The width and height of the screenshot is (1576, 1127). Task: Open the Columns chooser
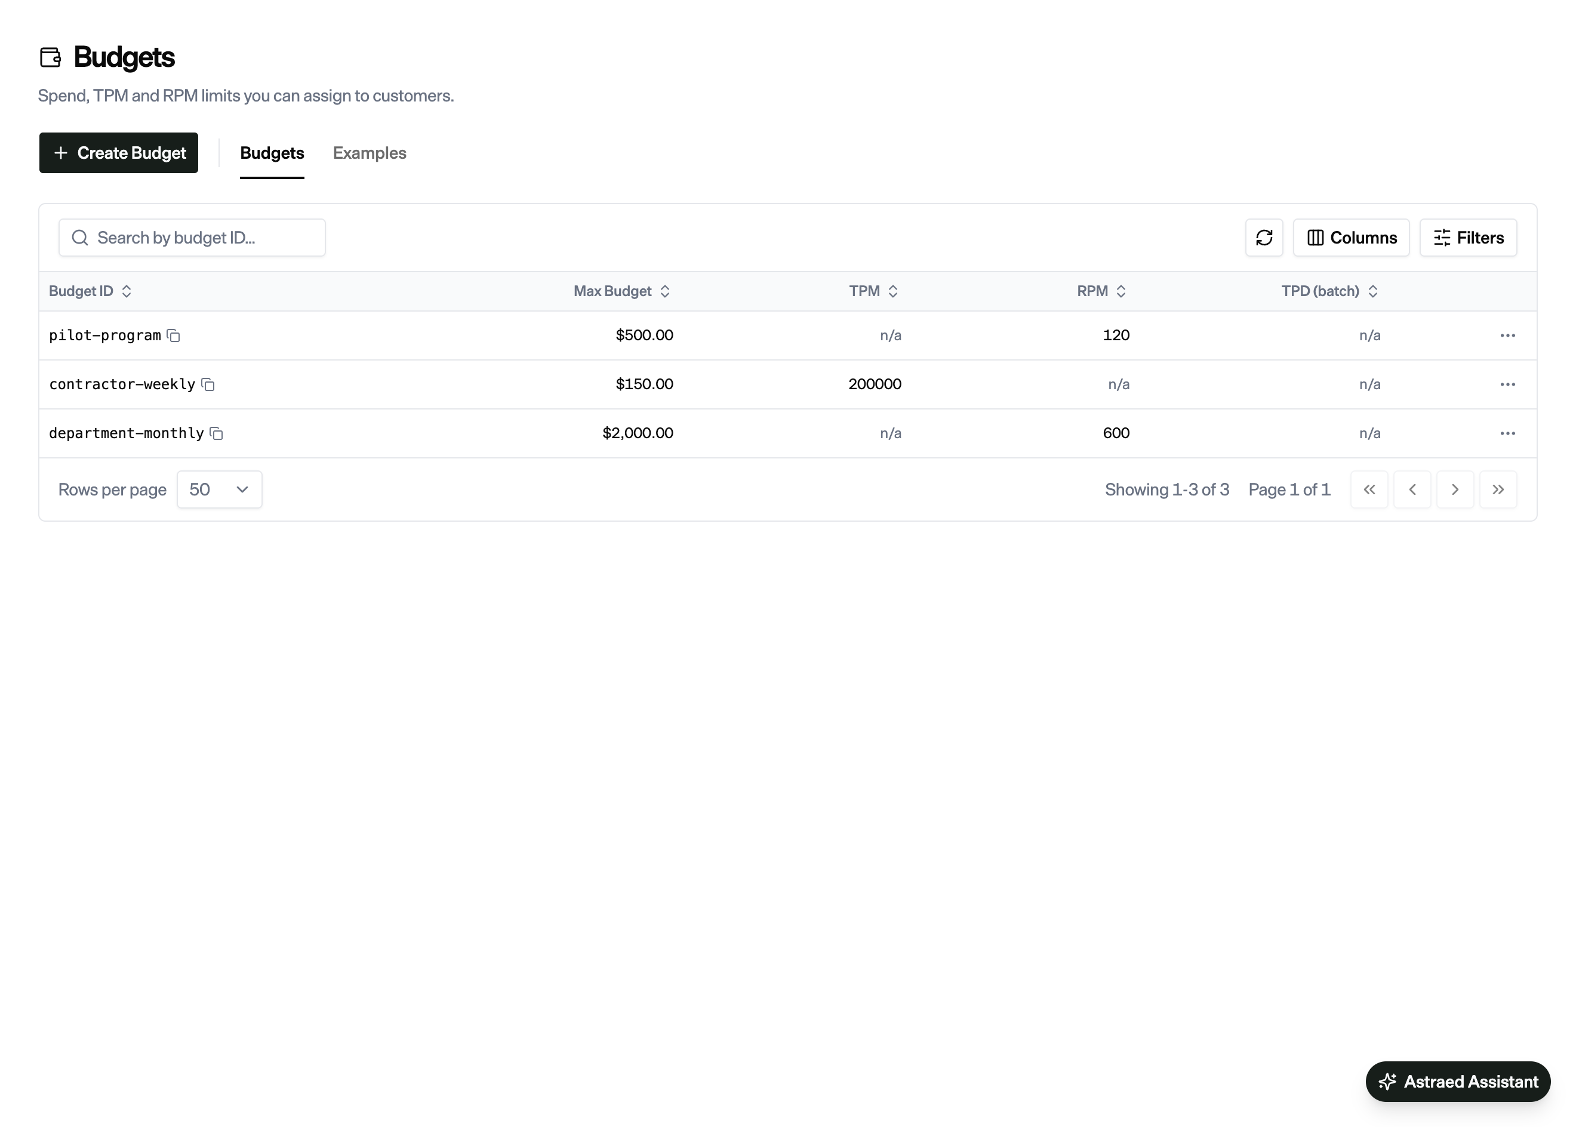point(1350,238)
